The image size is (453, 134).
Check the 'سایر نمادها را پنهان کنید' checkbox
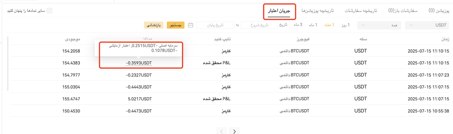coord(50,11)
